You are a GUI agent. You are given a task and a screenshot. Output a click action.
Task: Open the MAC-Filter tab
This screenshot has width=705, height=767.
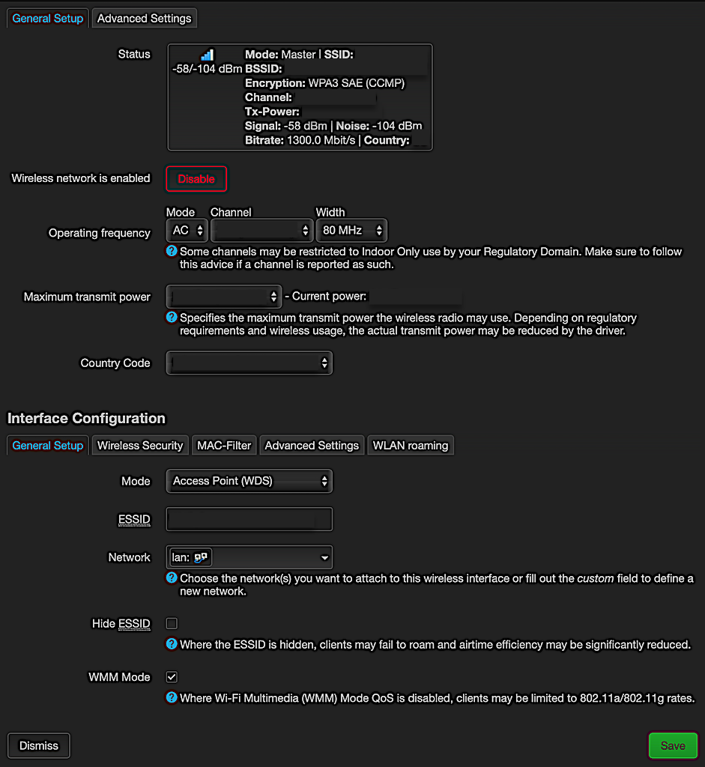pyautogui.click(x=224, y=446)
